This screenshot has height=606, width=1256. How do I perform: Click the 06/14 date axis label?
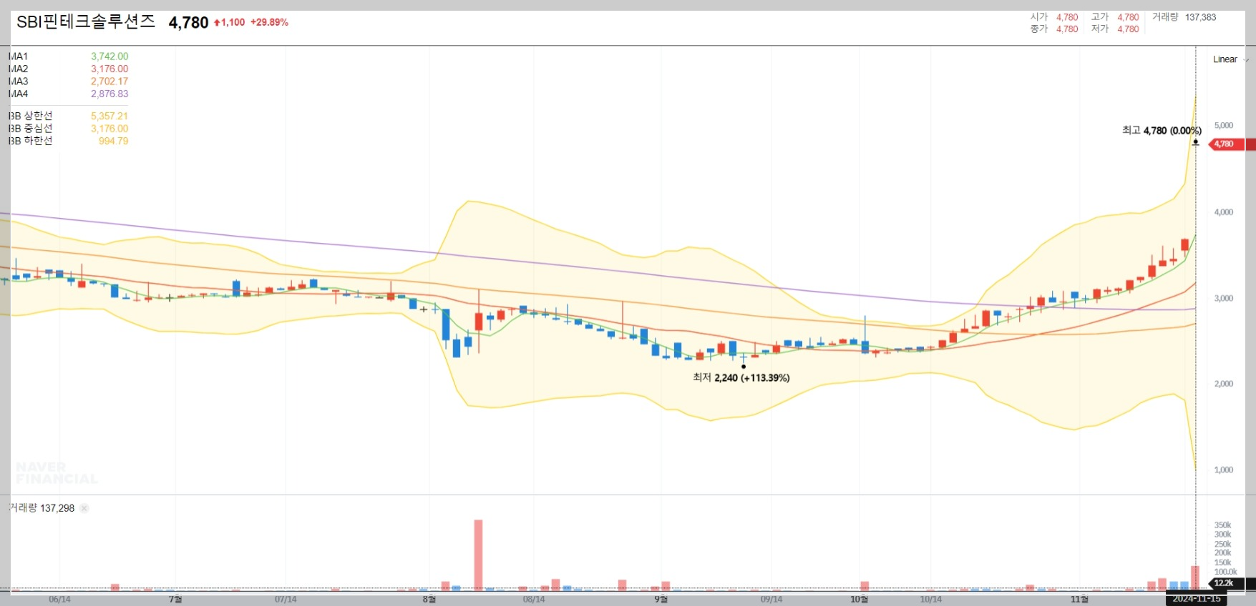(59, 600)
